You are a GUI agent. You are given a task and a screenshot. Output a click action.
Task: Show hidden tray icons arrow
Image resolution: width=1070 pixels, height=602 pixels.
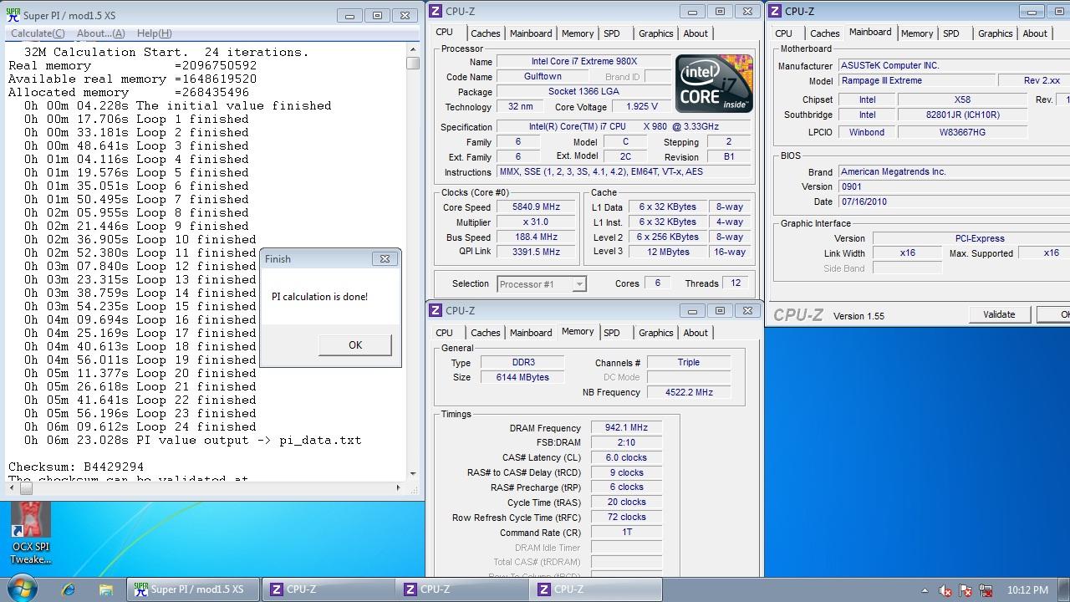point(925,590)
